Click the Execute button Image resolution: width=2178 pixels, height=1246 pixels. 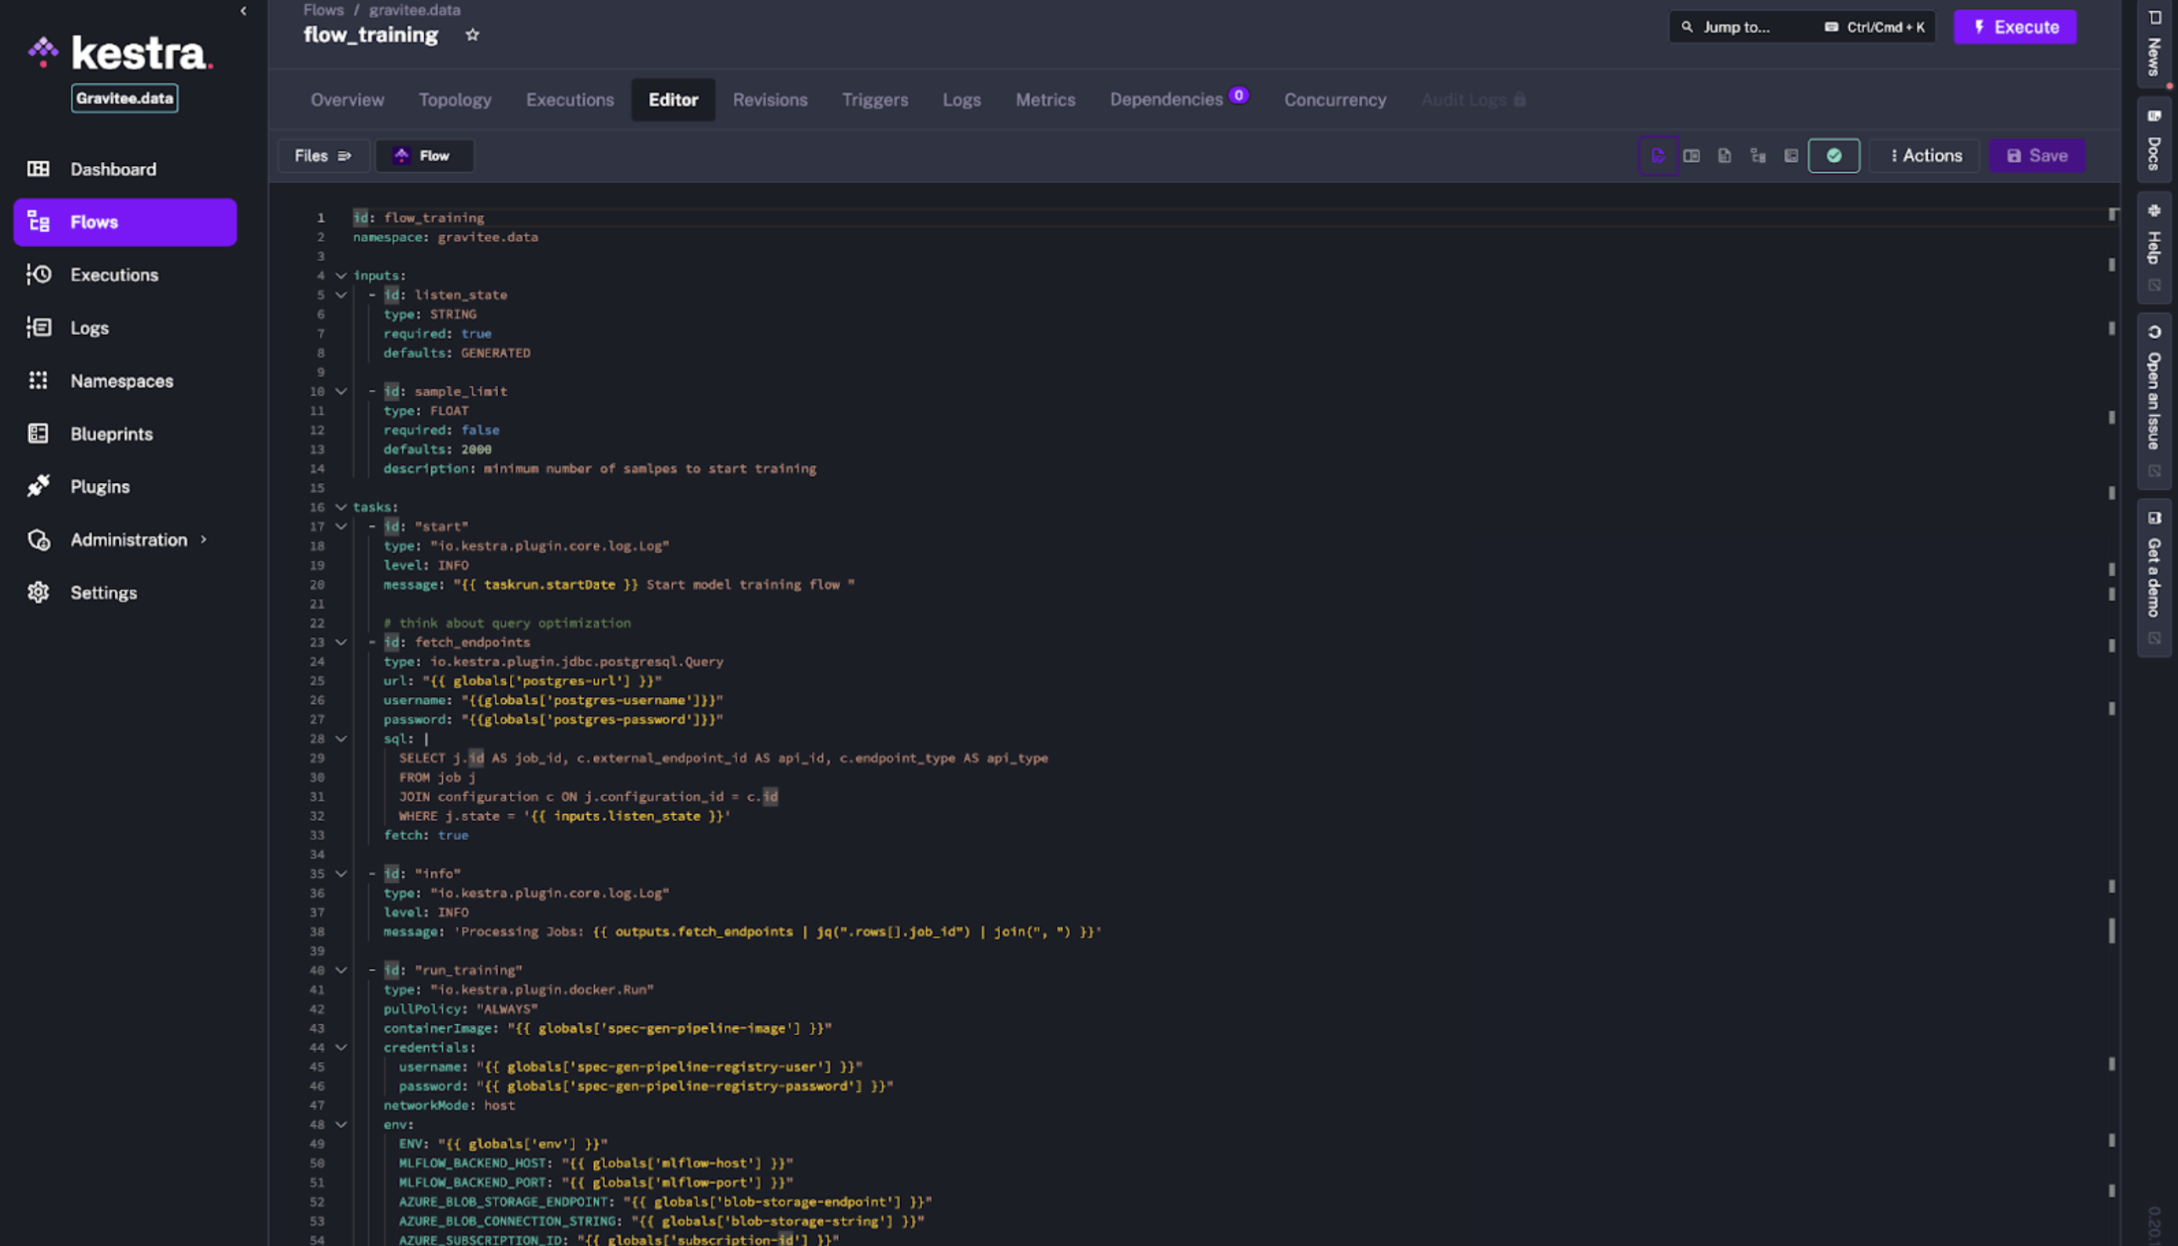tap(2014, 28)
